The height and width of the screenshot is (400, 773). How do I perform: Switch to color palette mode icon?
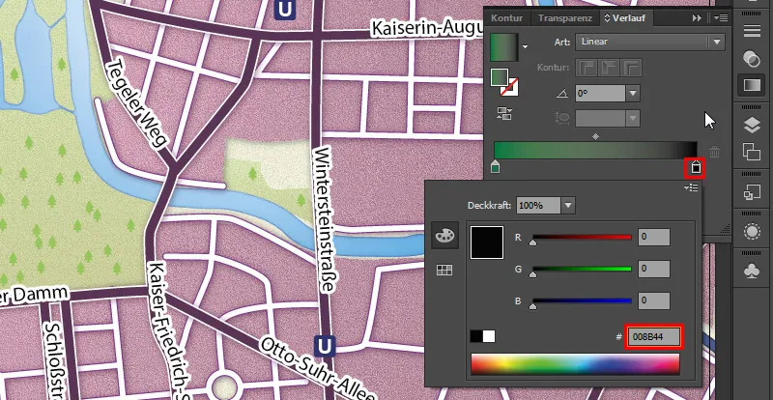pos(444,236)
